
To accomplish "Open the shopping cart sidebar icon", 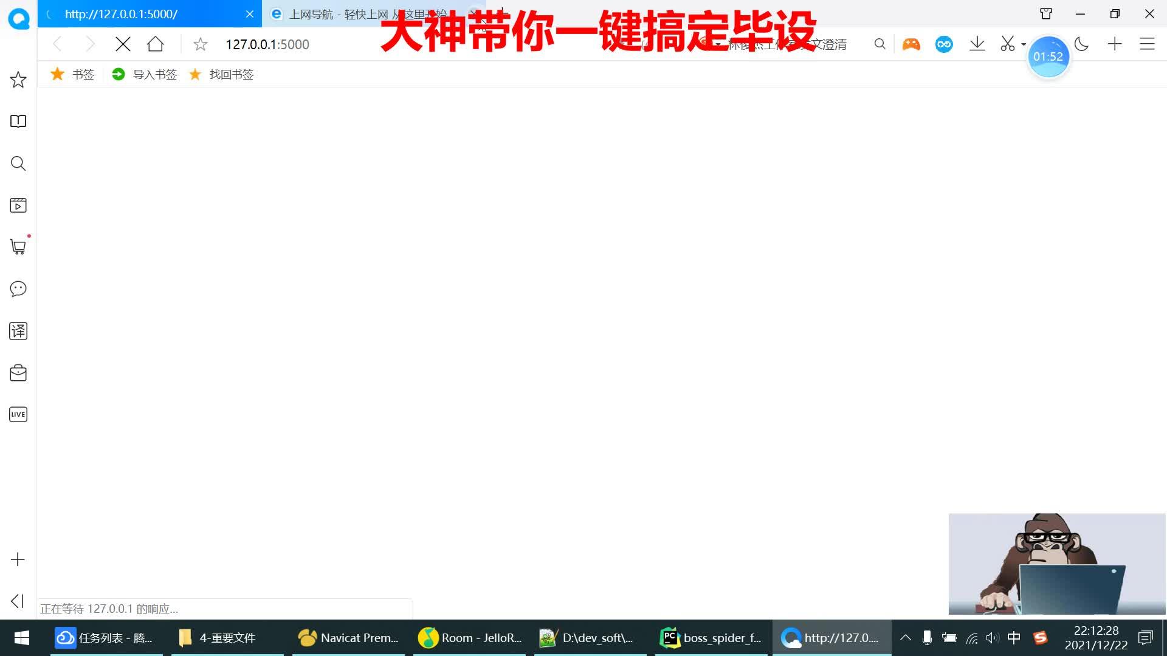I will coord(18,247).
